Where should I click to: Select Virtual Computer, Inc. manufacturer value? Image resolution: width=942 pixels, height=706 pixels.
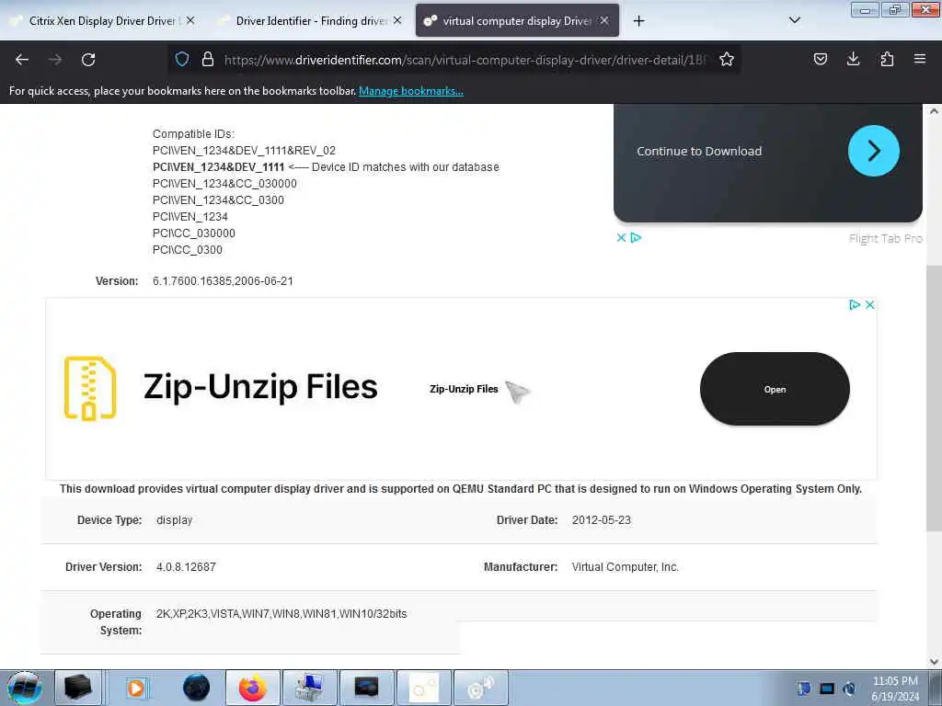tap(626, 567)
